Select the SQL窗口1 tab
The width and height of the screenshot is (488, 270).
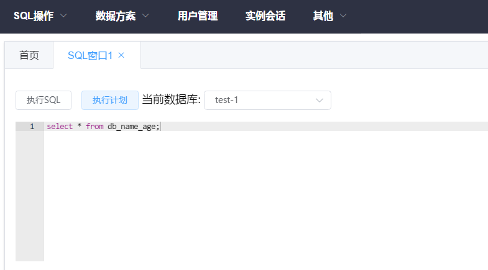90,56
